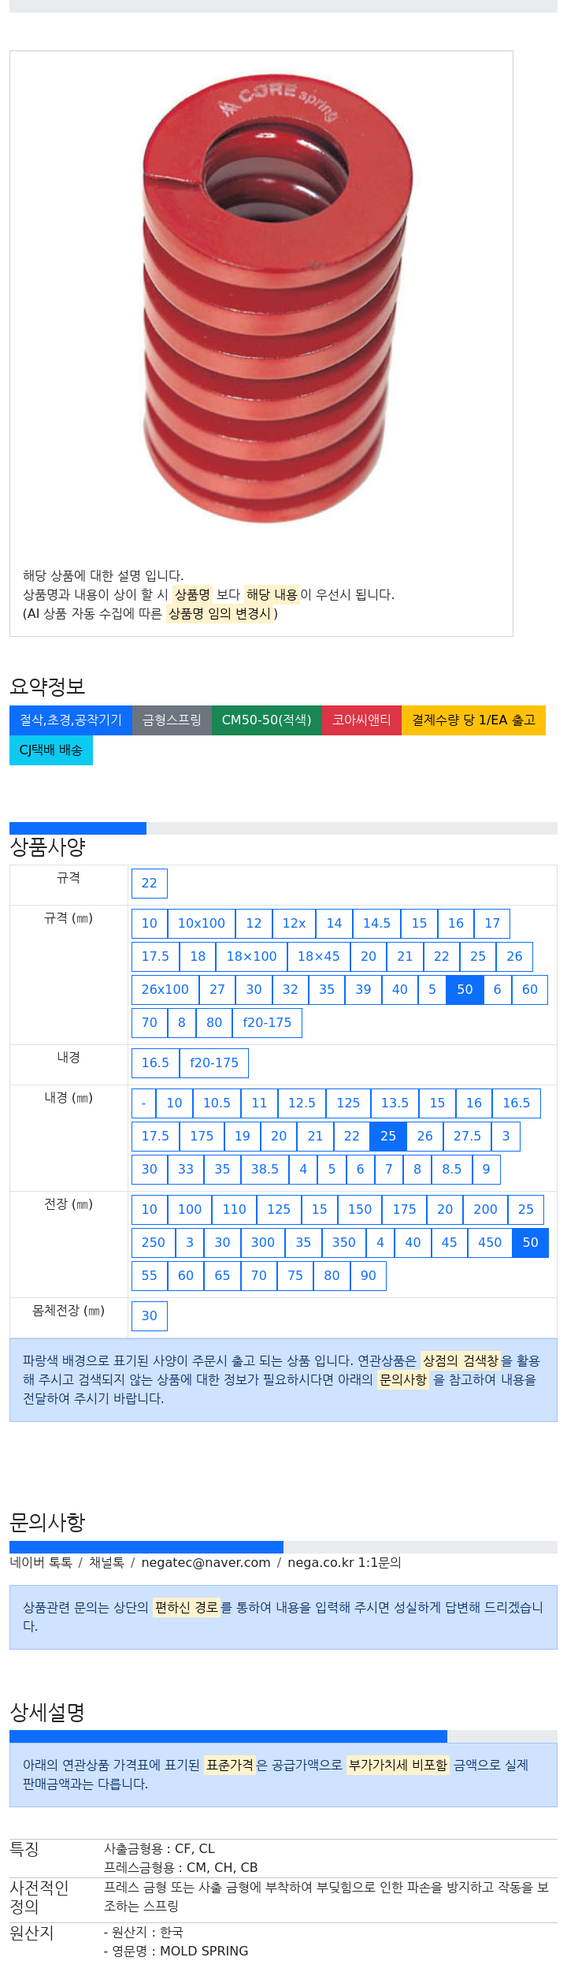Choose the 38.5 inner diameter option
Screen dimensions: 567x1961
click(x=265, y=1170)
